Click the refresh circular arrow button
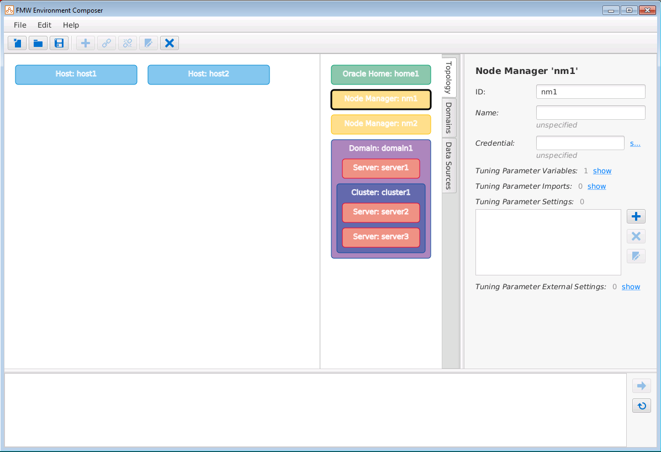661x452 pixels. [642, 406]
